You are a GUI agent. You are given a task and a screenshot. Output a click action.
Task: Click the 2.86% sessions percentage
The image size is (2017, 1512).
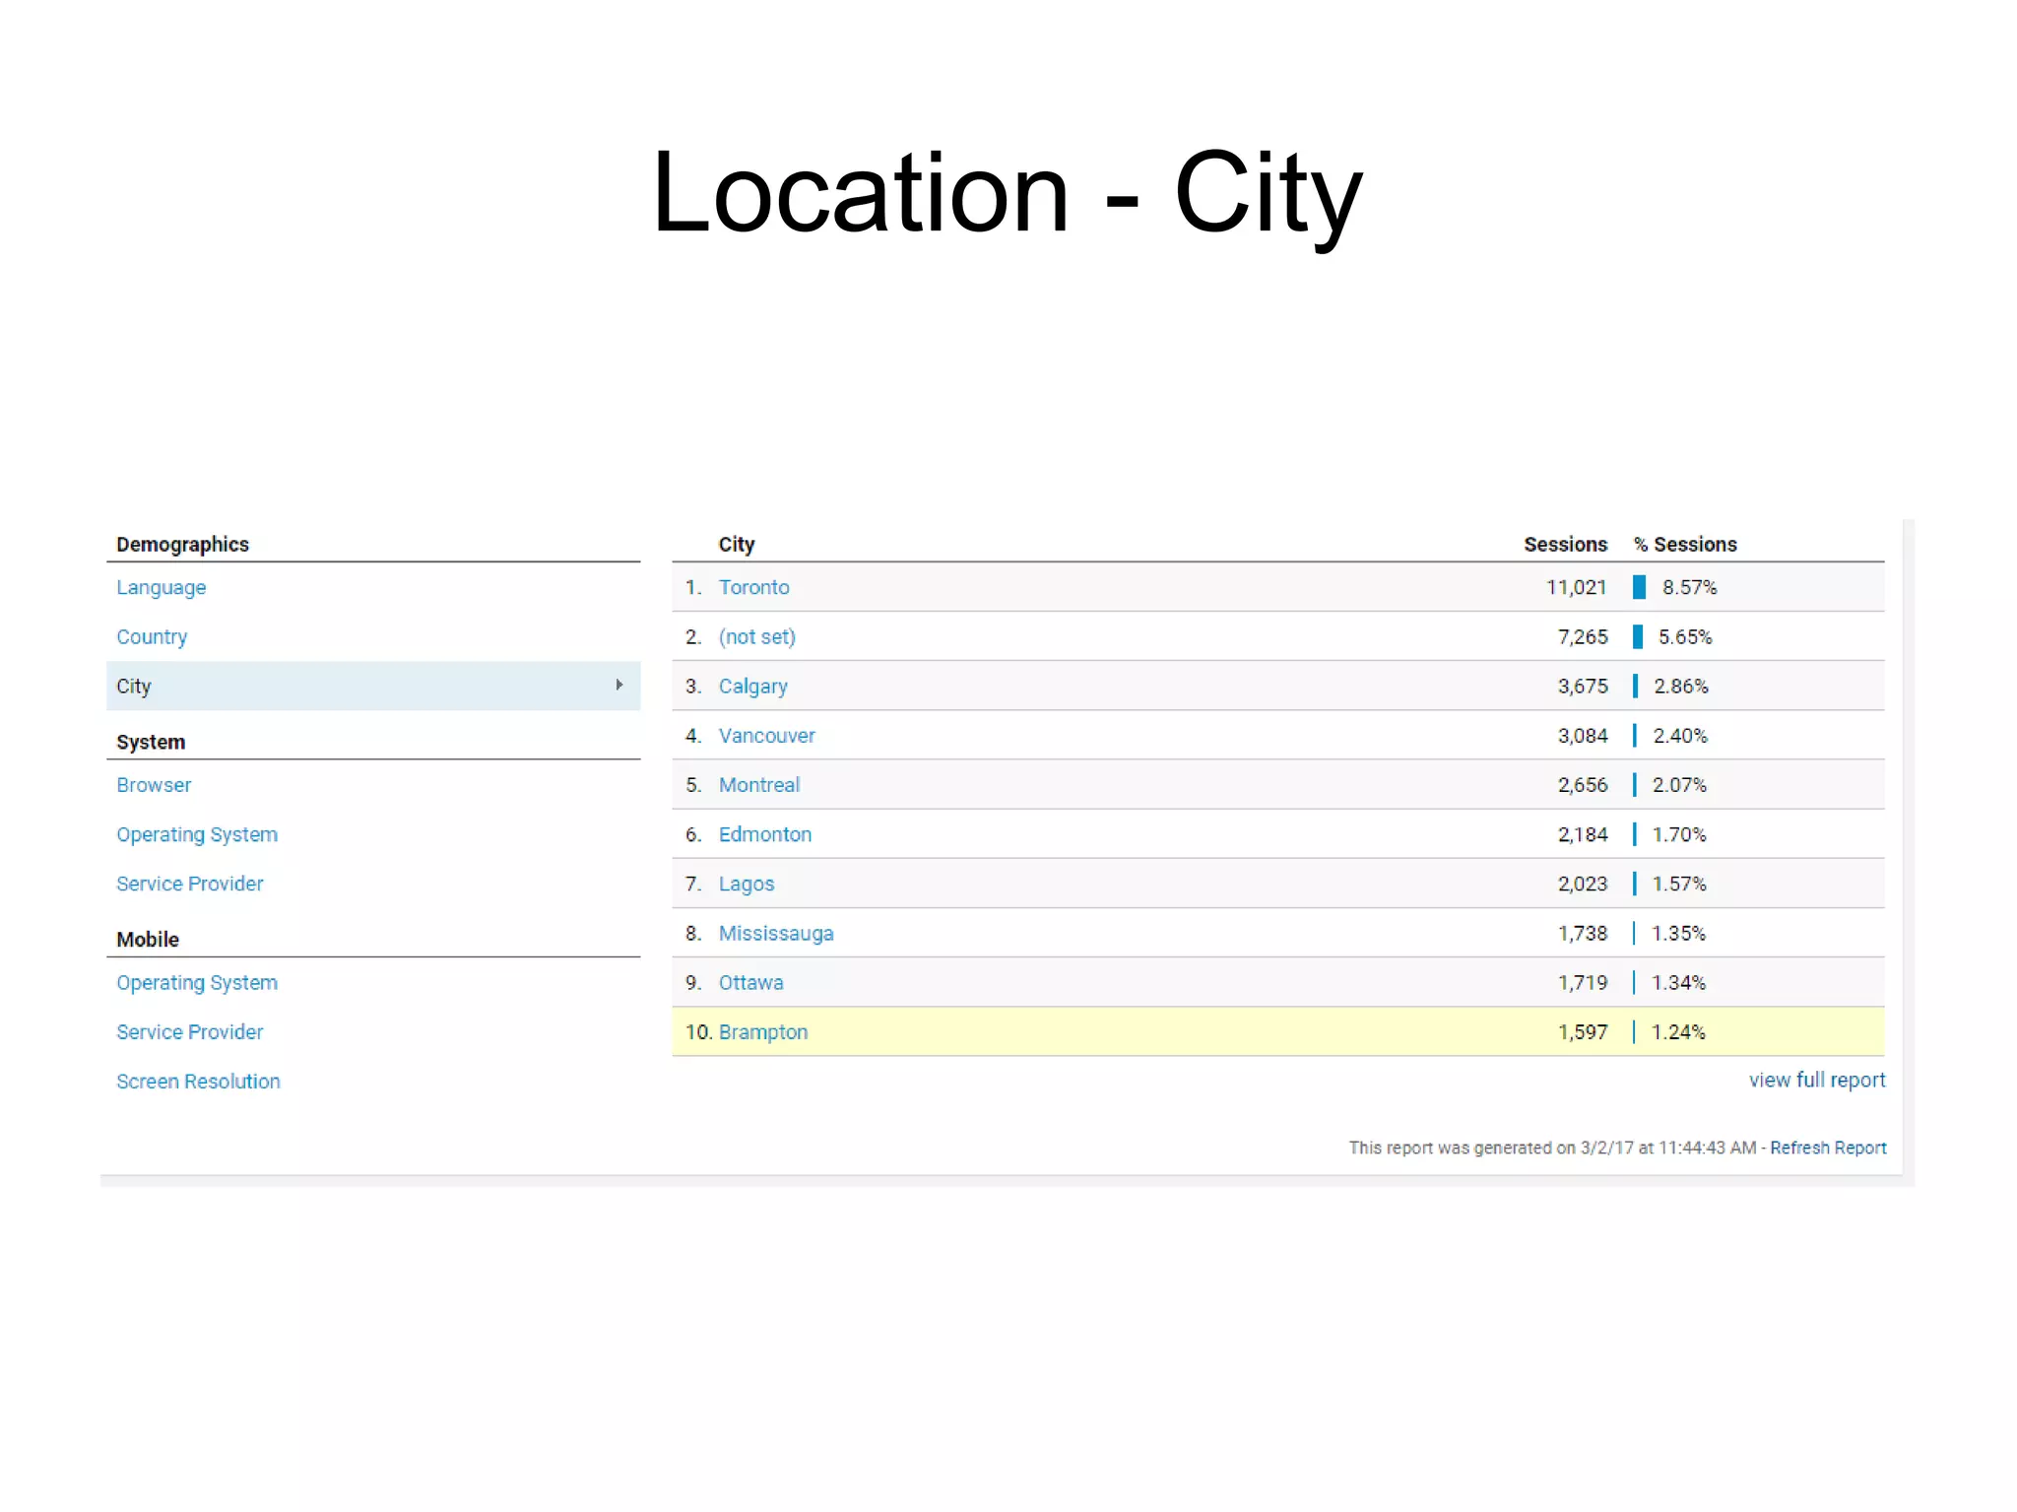(x=1681, y=687)
